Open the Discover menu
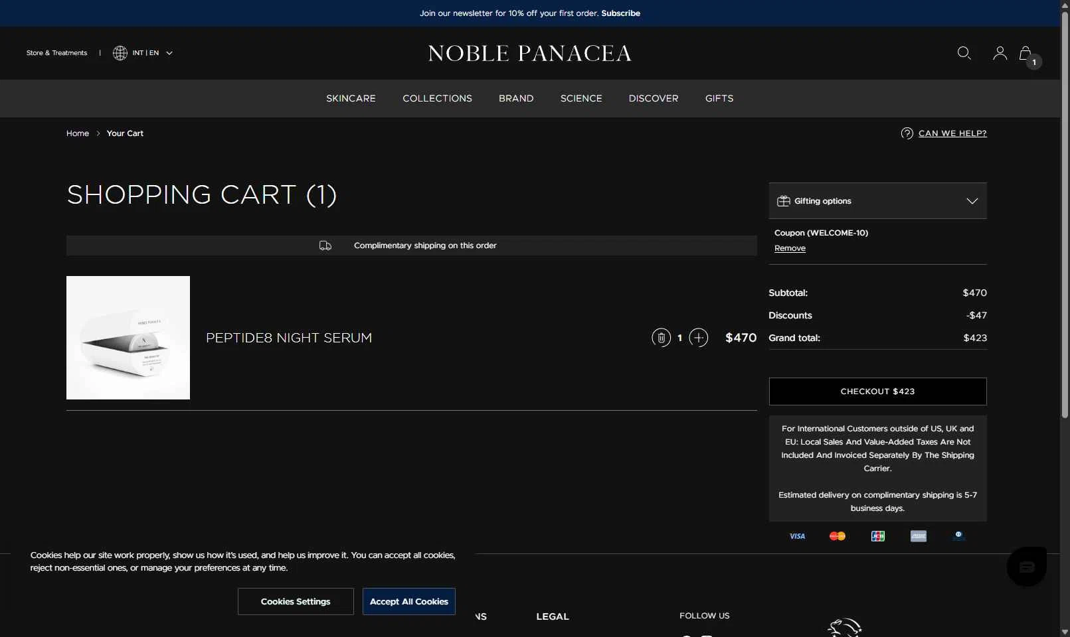Image resolution: width=1070 pixels, height=637 pixels. pyautogui.click(x=654, y=98)
